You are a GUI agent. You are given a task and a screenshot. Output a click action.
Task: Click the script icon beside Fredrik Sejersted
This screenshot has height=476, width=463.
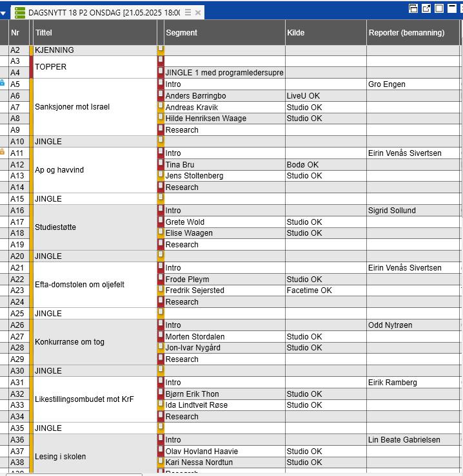click(161, 290)
